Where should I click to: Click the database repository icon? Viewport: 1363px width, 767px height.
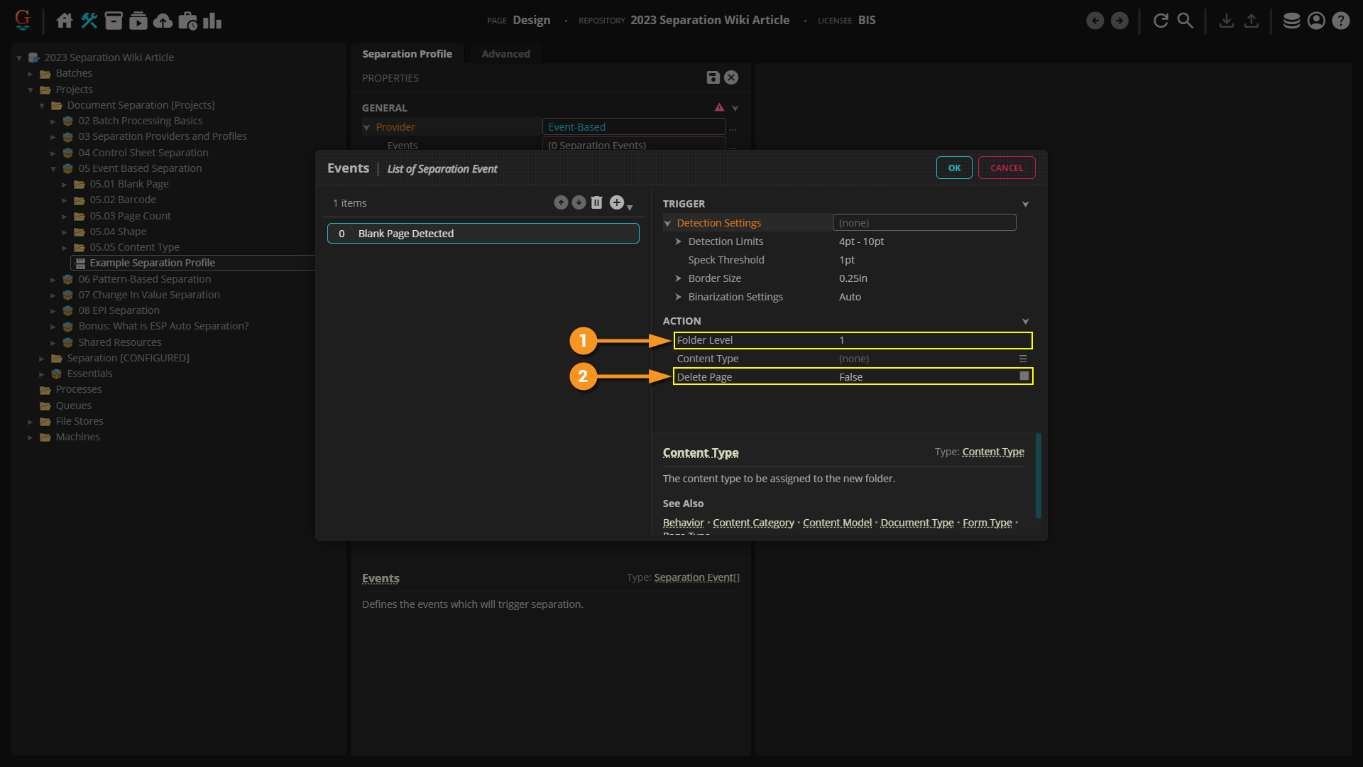[x=1291, y=21]
